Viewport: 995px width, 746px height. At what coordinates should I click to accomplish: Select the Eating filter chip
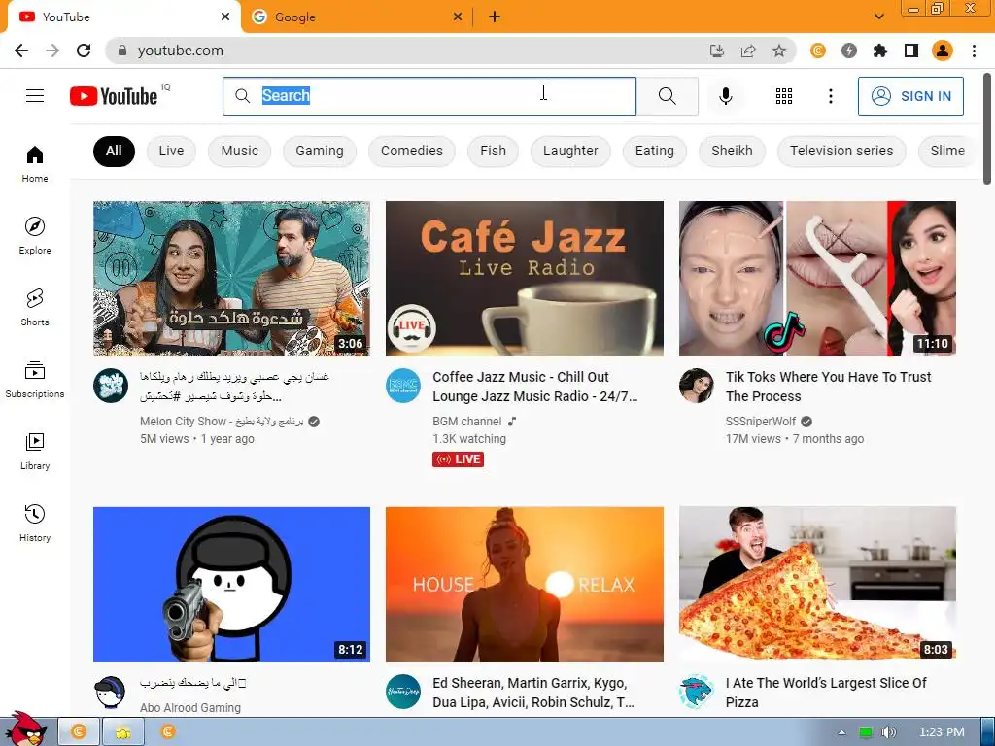[654, 151]
